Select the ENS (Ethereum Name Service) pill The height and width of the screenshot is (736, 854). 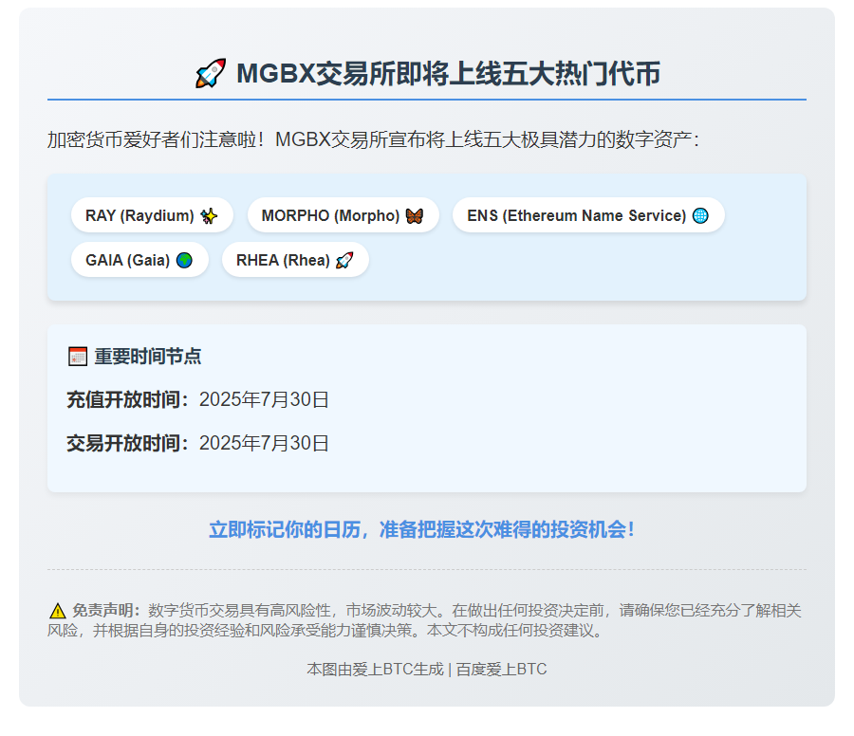coord(588,215)
